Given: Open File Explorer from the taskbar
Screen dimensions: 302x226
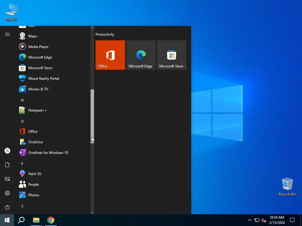Looking at the screenshot, I should point(36,220).
